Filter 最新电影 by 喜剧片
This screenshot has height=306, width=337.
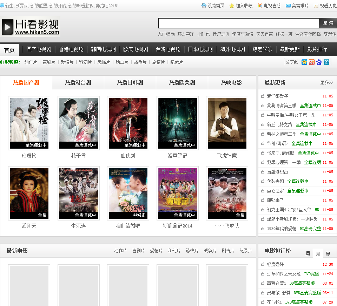[x=138, y=251]
